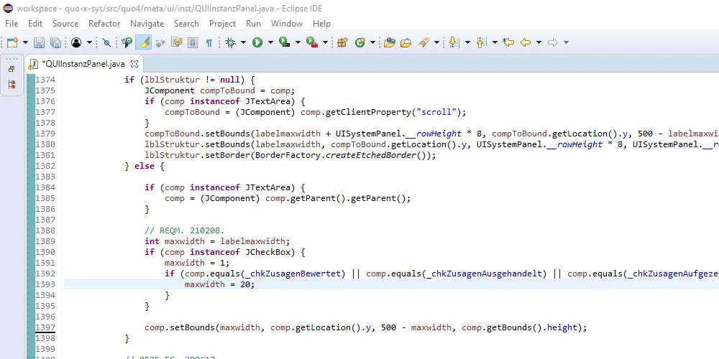Screen dimensions: 719x359
Task: Open the Previous Annotation dropdown
Action: tap(495, 42)
